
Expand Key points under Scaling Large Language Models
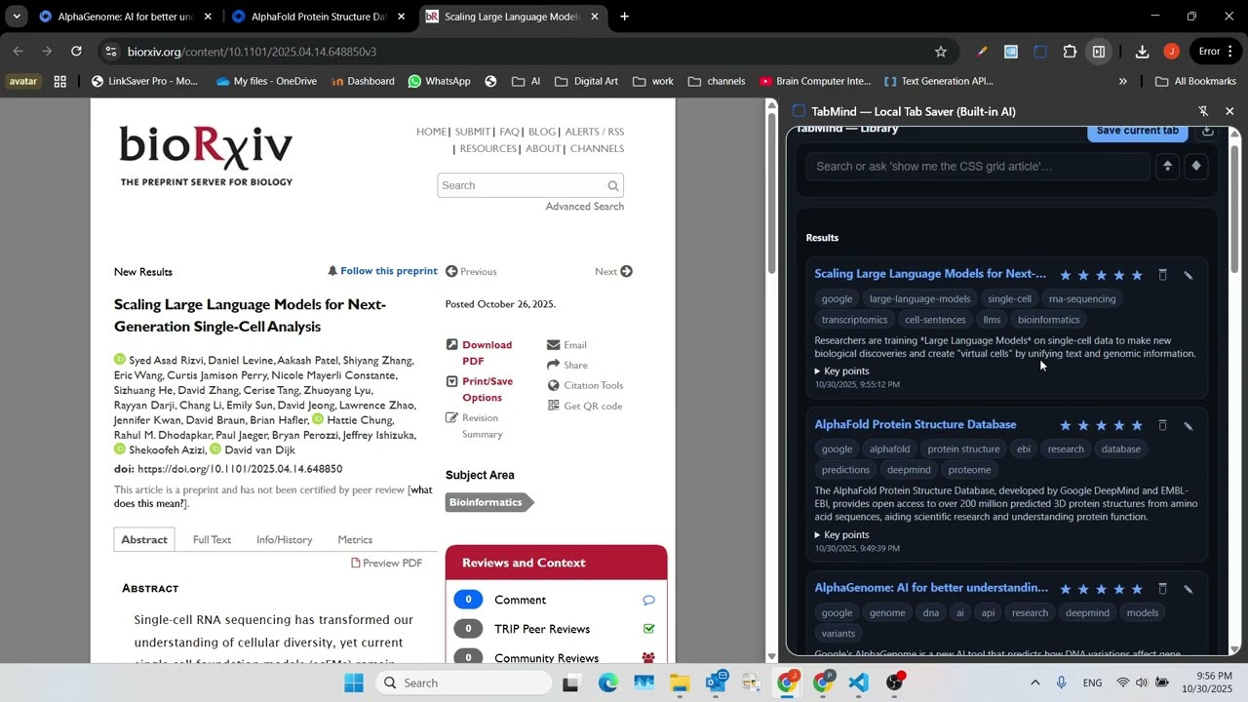tap(842, 370)
